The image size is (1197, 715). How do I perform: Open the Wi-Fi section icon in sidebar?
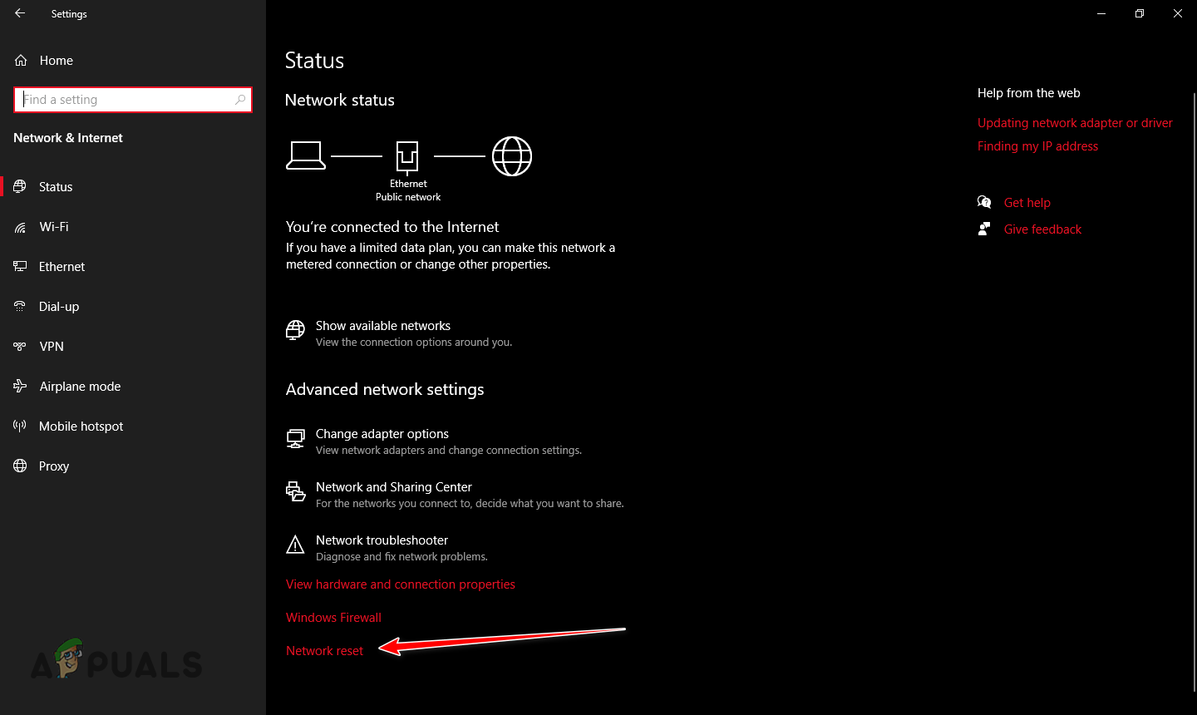click(x=19, y=226)
